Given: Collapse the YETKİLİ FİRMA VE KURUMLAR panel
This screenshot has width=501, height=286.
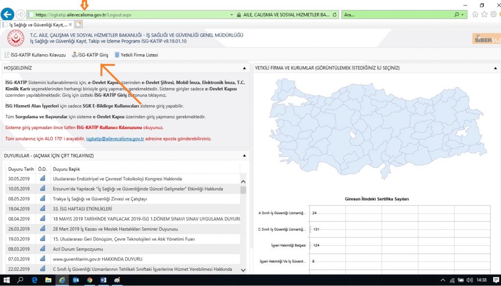Looking at the screenshot, I should pos(494,68).
